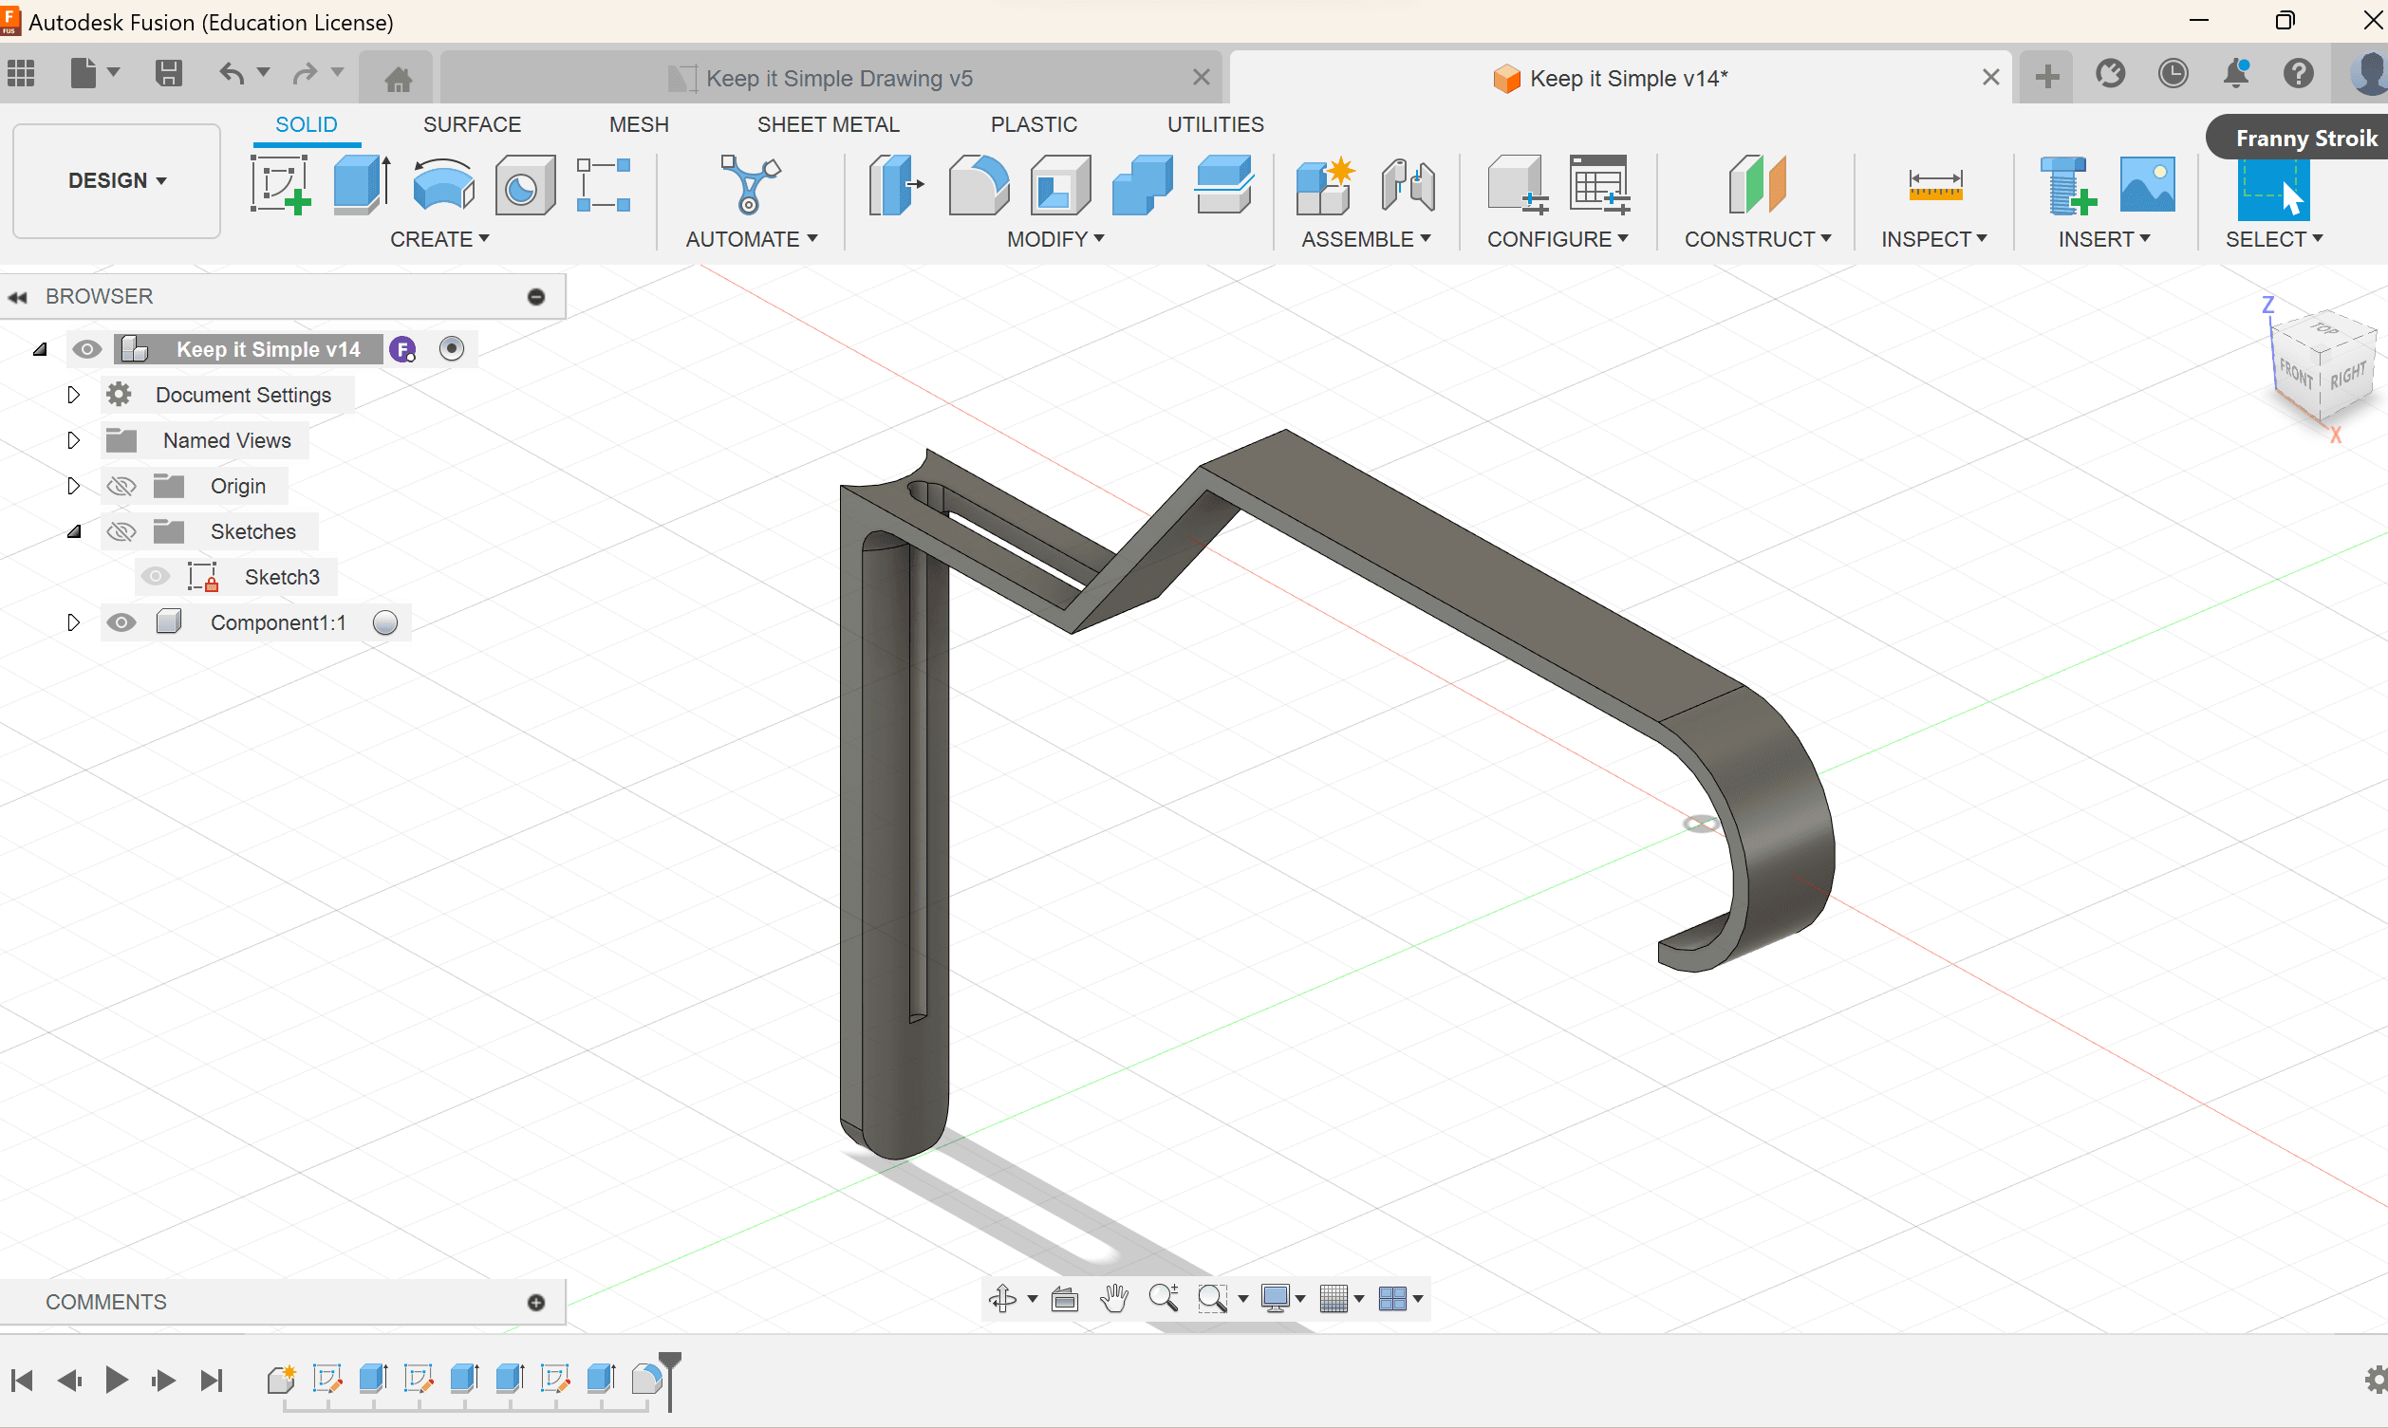Open the Change Parameters table icon
Viewport: 2388px width, 1428px height.
click(1598, 185)
